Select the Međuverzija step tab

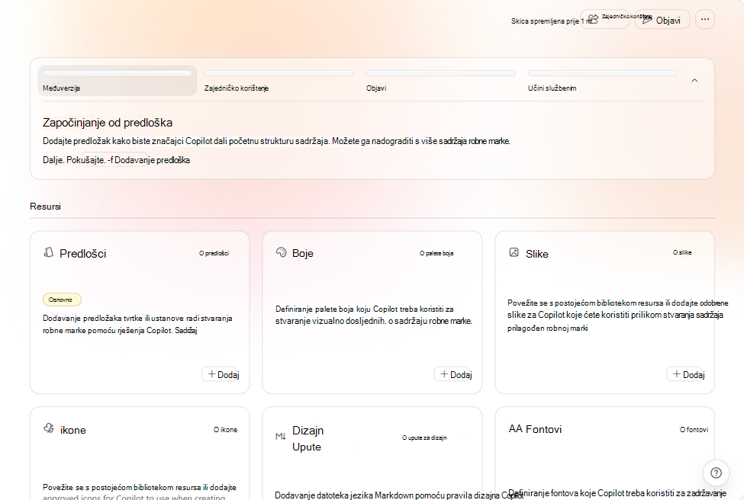pyautogui.click(x=118, y=81)
